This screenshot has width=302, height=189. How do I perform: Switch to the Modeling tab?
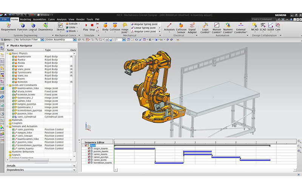(25, 19)
